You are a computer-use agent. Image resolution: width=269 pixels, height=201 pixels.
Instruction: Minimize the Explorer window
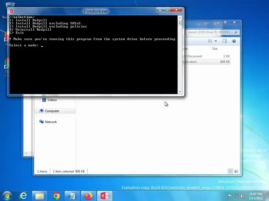(x=218, y=23)
